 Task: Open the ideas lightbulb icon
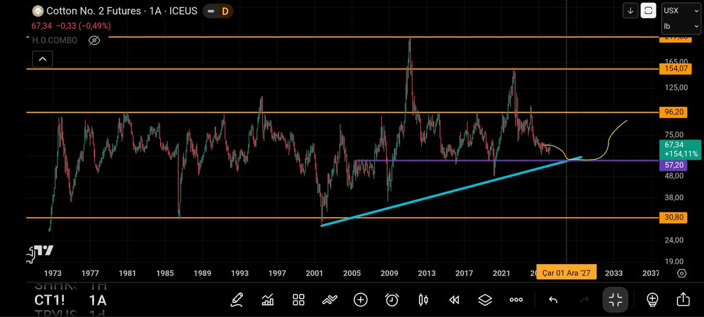click(x=652, y=300)
